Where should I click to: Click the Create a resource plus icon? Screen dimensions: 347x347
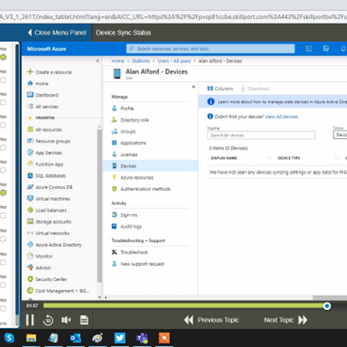(x=30, y=72)
